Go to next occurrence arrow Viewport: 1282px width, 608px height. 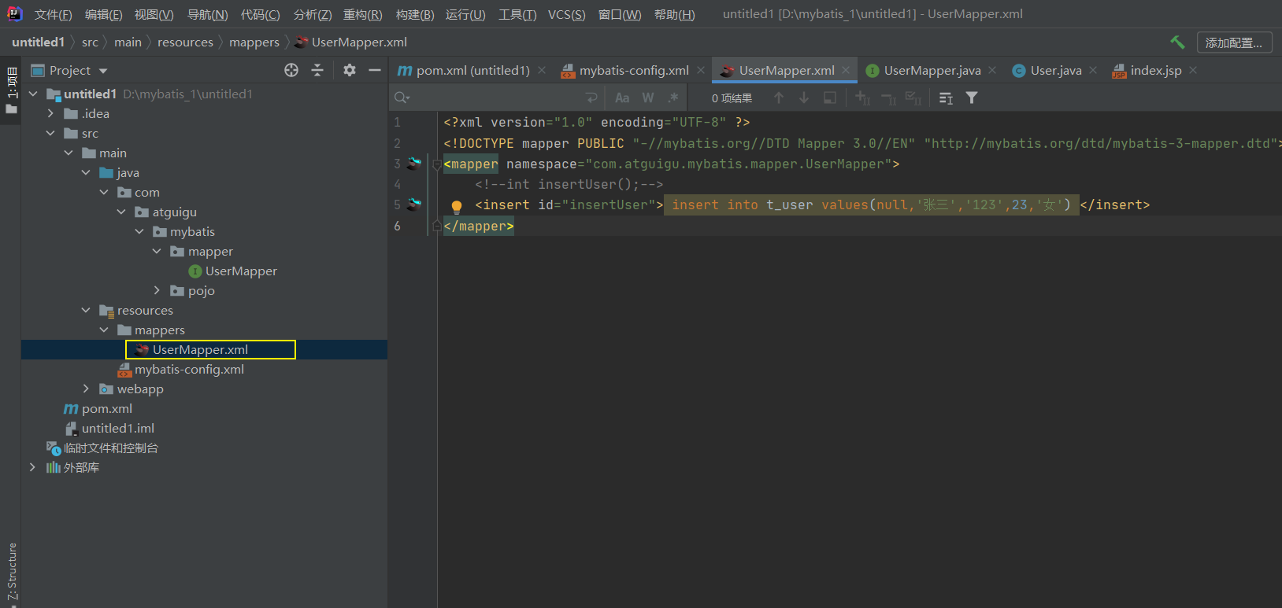(804, 98)
